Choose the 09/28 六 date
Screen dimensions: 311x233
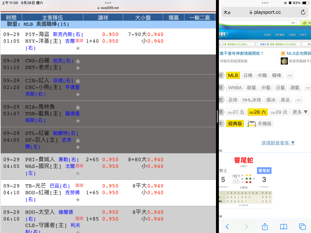coord(257,112)
